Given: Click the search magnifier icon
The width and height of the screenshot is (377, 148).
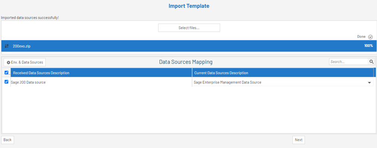Looking at the screenshot, I should (x=371, y=62).
